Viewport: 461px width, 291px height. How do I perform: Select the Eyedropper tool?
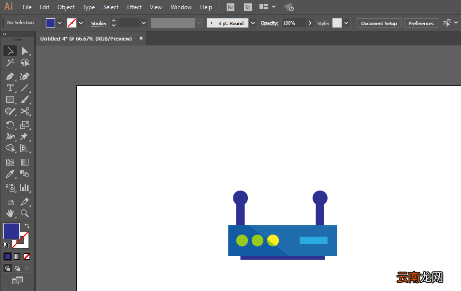click(x=10, y=174)
